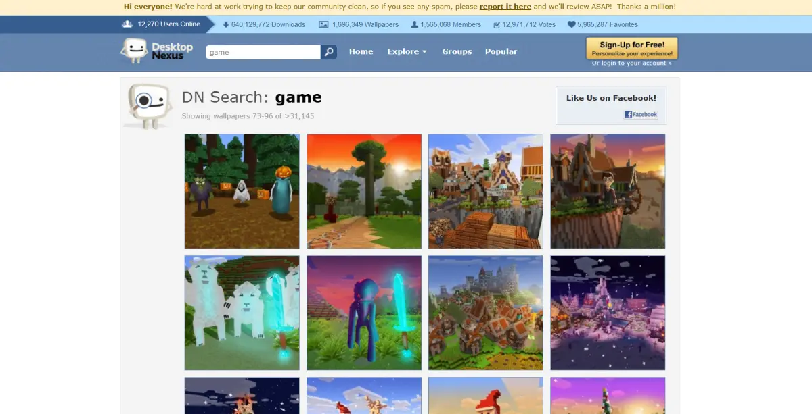Open the Popular wallpapers page
The width and height of the screenshot is (812, 414).
click(501, 51)
